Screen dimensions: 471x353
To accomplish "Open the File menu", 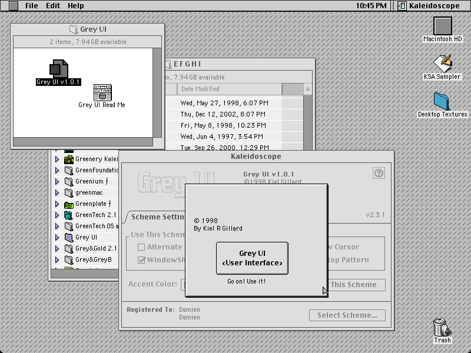I will tap(32, 6).
